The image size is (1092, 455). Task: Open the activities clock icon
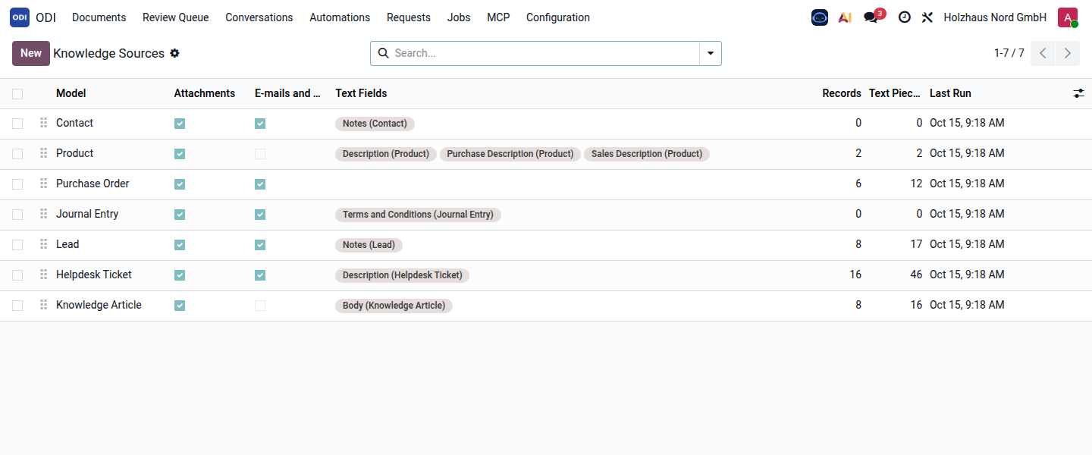click(x=905, y=17)
